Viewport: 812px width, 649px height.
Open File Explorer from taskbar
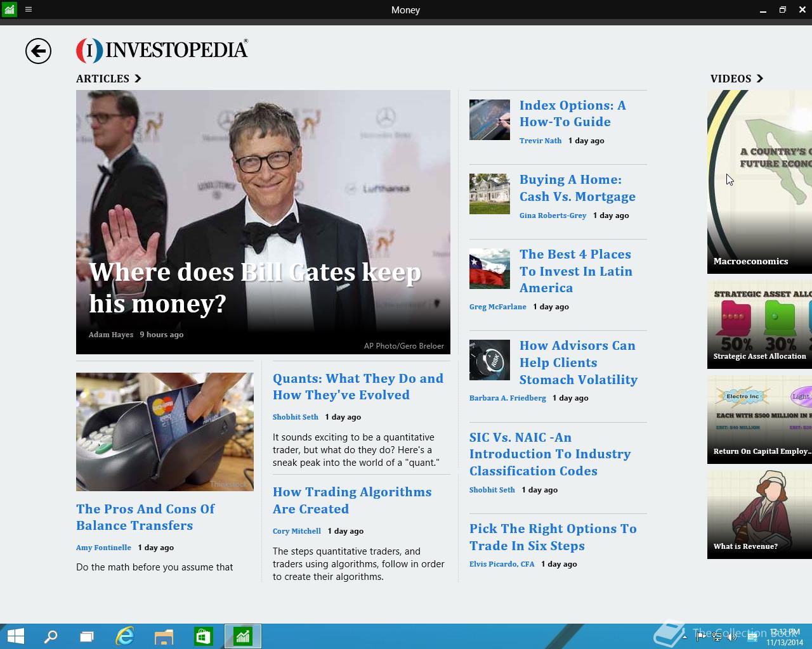[164, 636]
